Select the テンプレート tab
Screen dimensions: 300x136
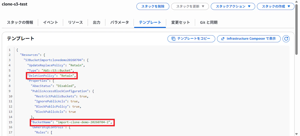(150, 22)
